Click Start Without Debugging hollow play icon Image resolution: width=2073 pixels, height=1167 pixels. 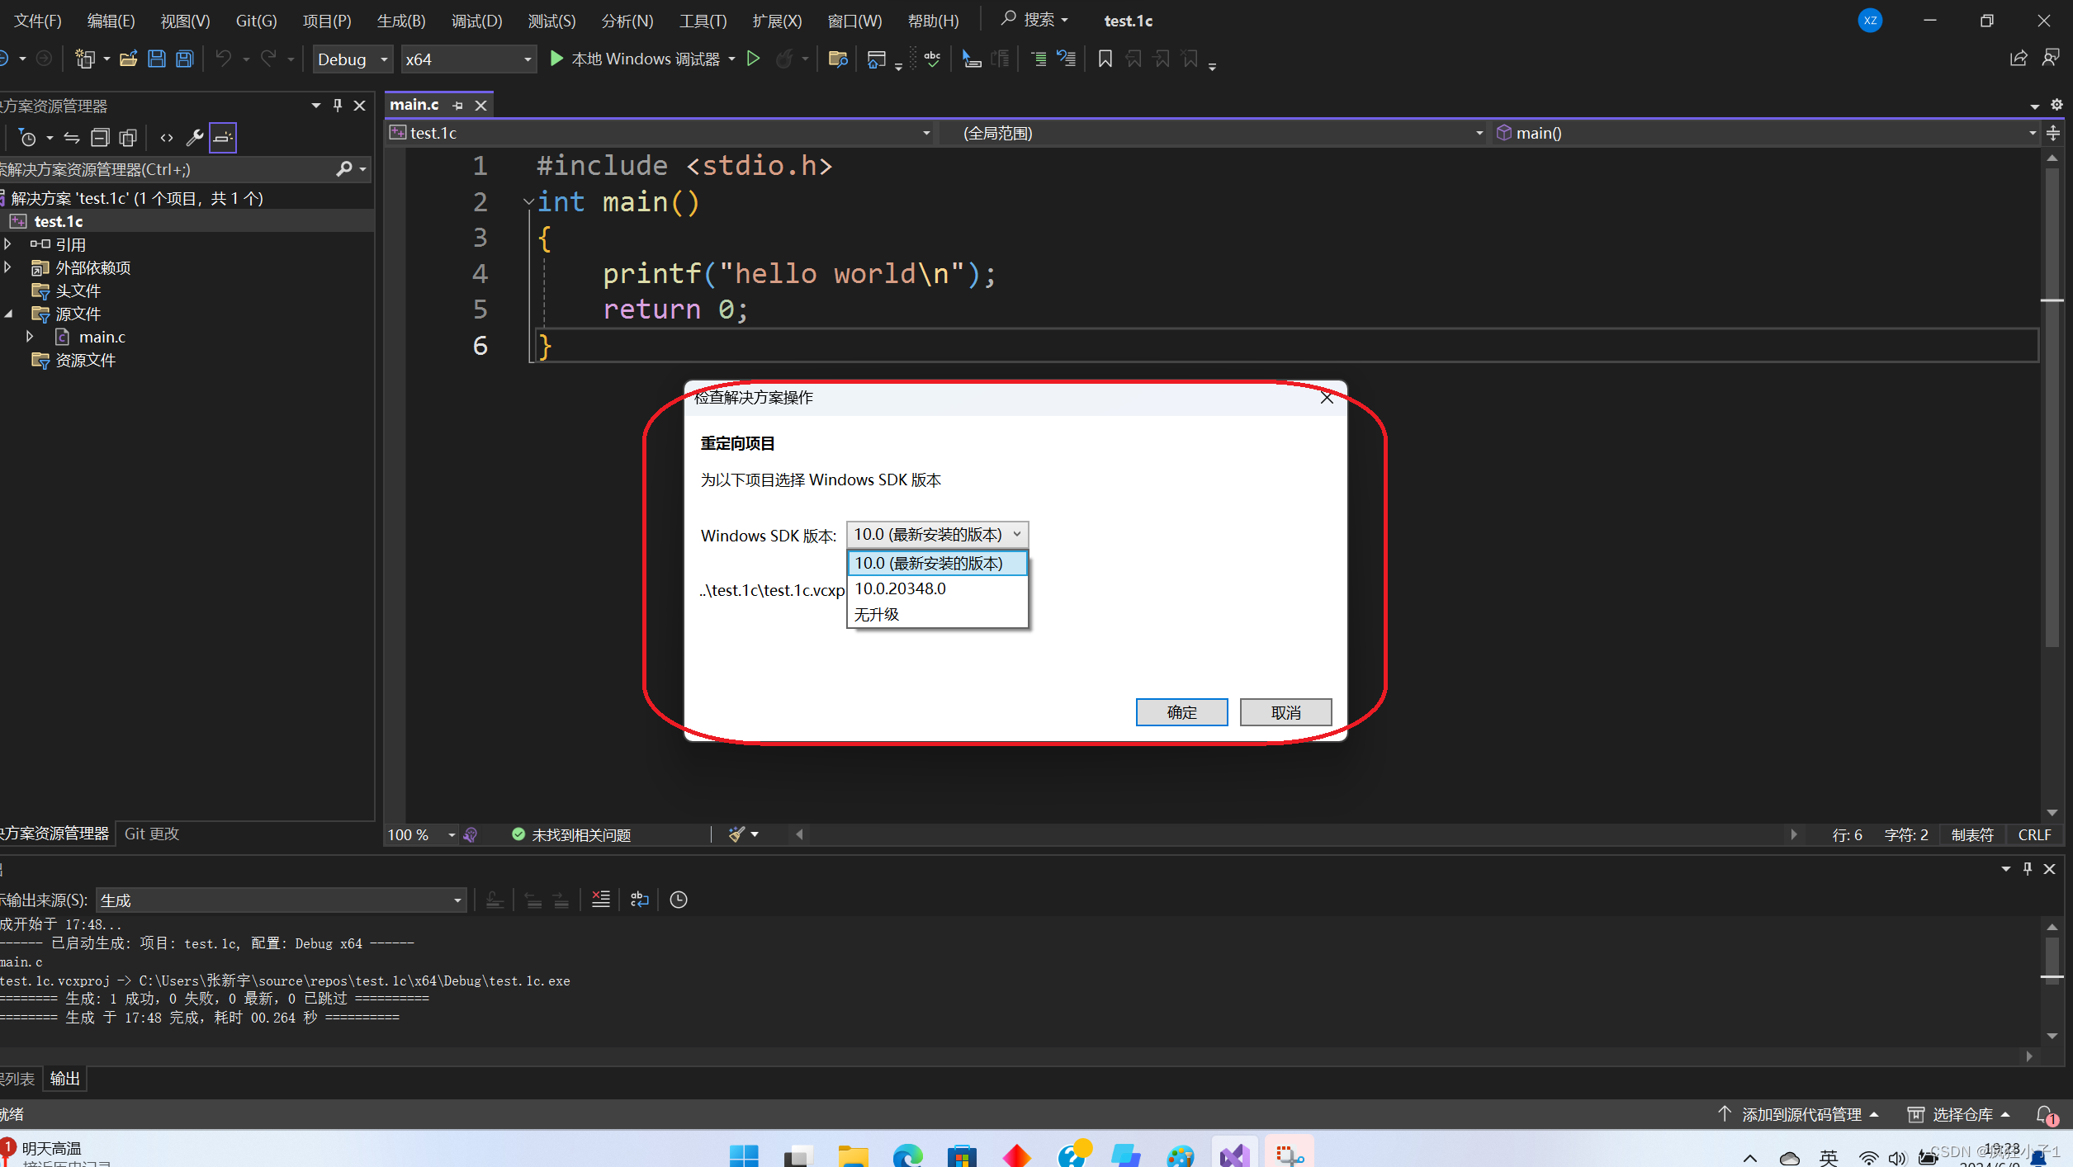click(753, 59)
